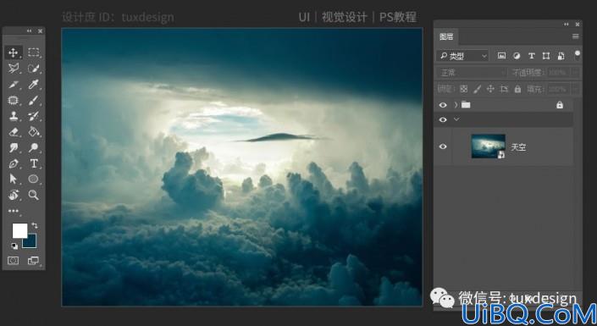Collapse the toolbox with double arrows
The width and height of the screenshot is (597, 326).
pyautogui.click(x=29, y=30)
